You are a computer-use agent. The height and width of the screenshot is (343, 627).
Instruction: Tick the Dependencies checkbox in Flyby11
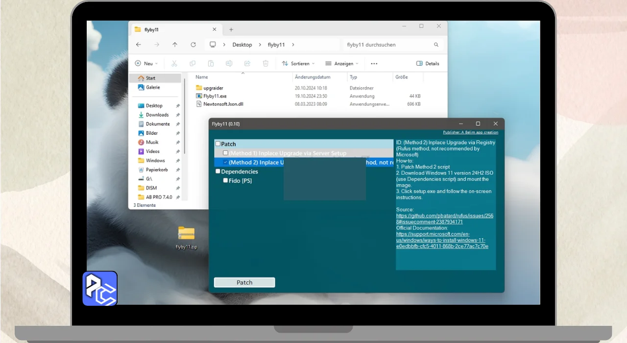tap(218, 171)
